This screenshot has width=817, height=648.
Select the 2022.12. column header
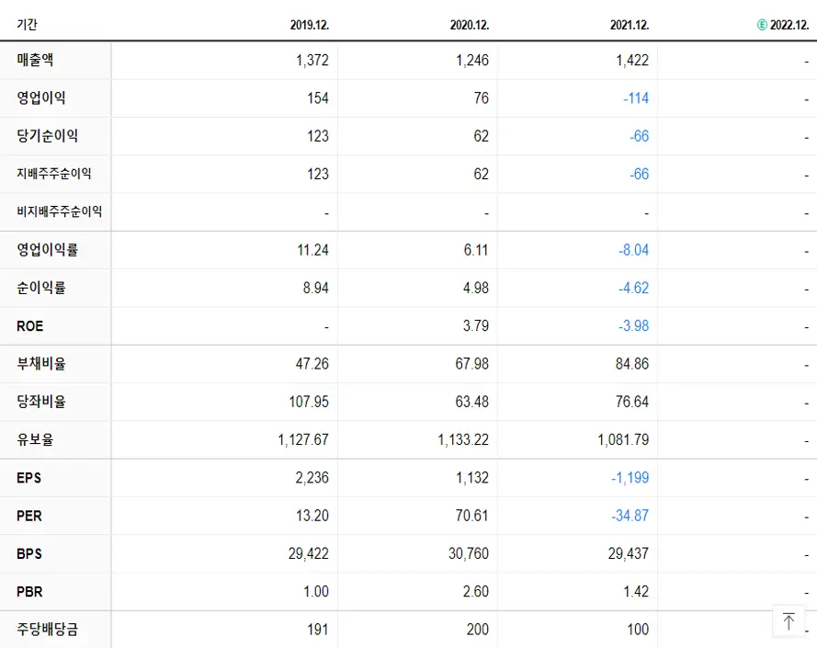[789, 25]
